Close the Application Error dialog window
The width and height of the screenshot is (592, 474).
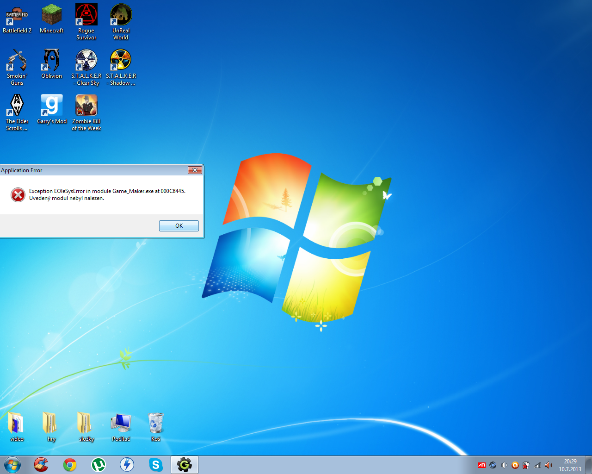[195, 170]
